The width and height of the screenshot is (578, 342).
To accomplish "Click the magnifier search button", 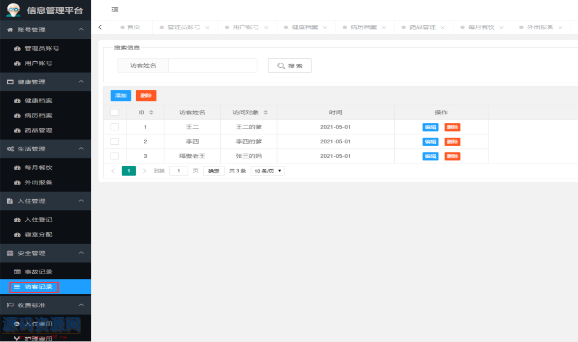I will 289,66.
